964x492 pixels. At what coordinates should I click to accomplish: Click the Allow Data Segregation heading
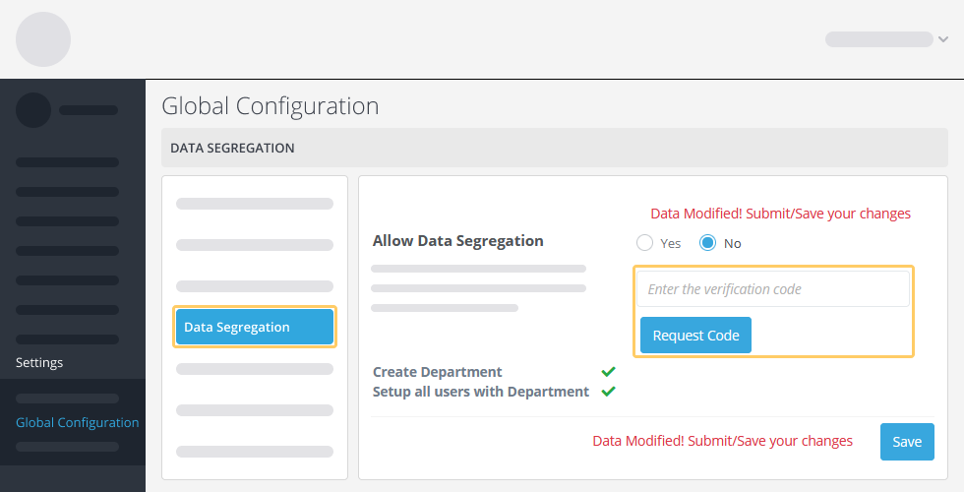point(458,240)
